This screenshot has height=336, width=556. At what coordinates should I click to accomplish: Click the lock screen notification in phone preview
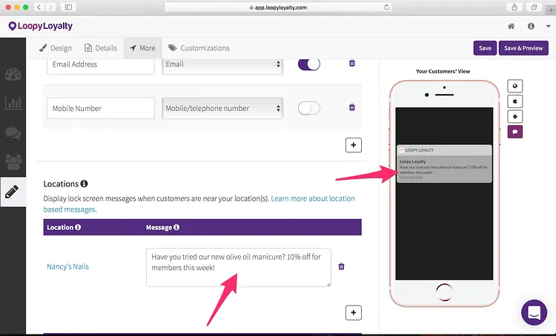(x=444, y=164)
